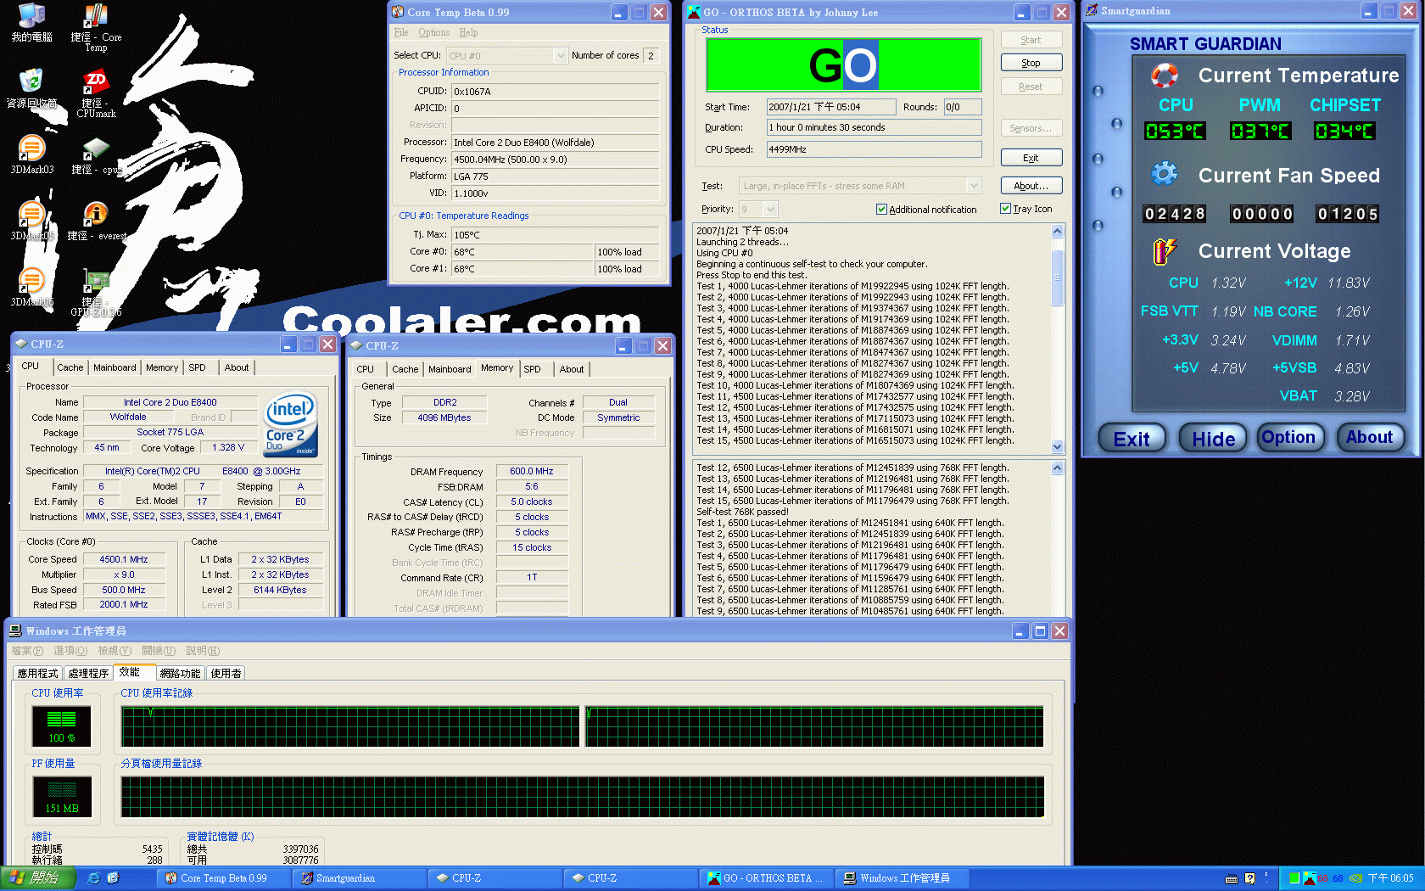Click the battery icon beside Current Voltage
This screenshot has height=891, width=1425.
[1164, 251]
